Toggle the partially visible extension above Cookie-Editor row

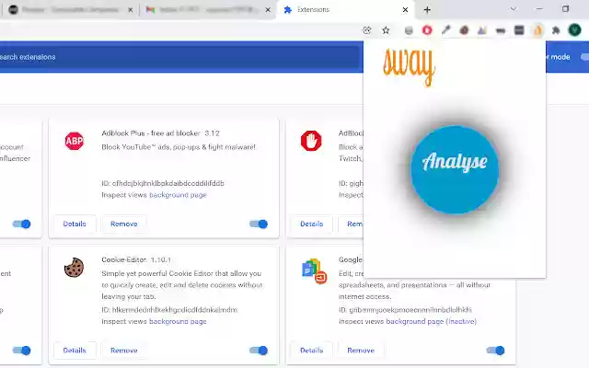(21, 224)
